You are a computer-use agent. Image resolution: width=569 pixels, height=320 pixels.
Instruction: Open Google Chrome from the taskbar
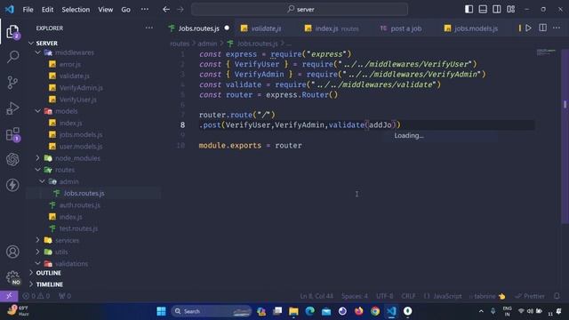pos(375,311)
